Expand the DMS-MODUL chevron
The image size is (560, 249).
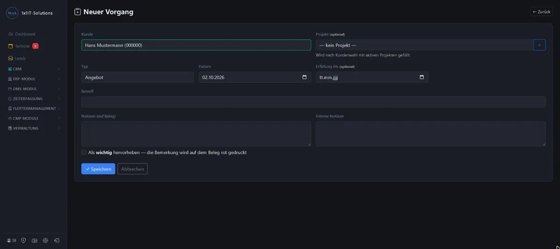pyautogui.click(x=59, y=89)
